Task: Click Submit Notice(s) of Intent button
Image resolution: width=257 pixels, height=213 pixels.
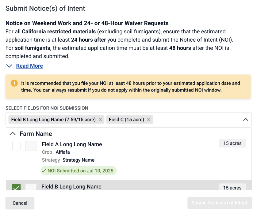Action: [x=220, y=203]
